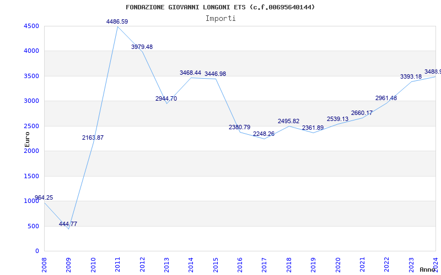
Task: Click the y-axis tick 500
Action: (x=33, y=227)
